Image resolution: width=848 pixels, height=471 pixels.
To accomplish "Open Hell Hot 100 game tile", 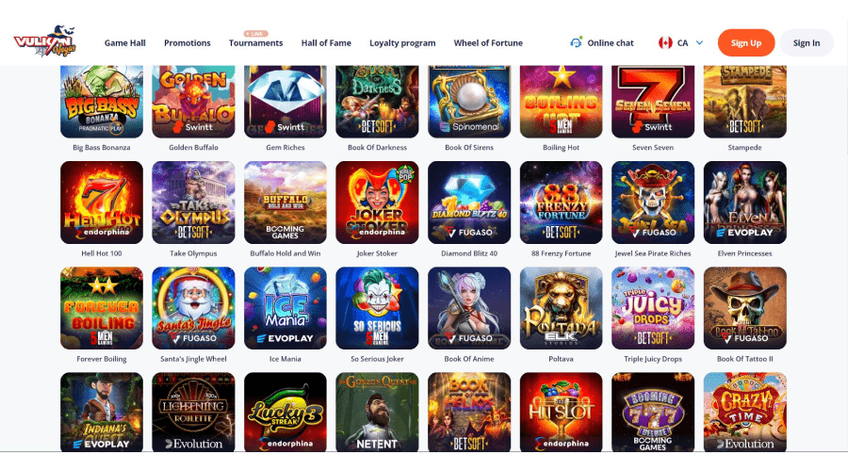I will (x=102, y=203).
